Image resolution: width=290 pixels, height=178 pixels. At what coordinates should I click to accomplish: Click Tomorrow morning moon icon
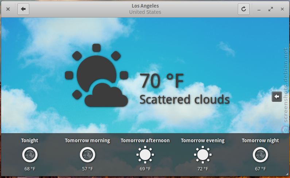pyautogui.click(x=88, y=155)
